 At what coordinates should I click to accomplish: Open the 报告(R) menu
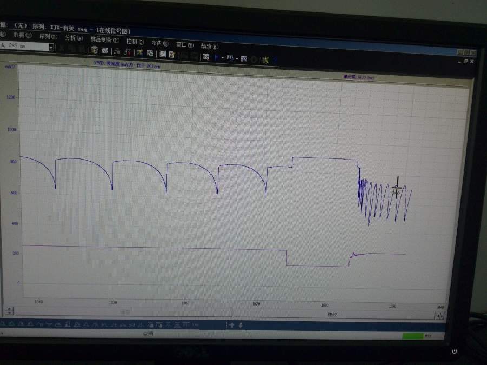tap(160, 43)
